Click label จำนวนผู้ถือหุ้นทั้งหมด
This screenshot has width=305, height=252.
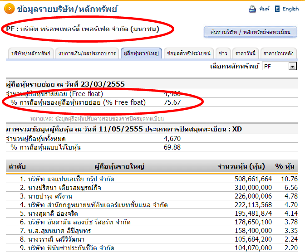point(36,139)
